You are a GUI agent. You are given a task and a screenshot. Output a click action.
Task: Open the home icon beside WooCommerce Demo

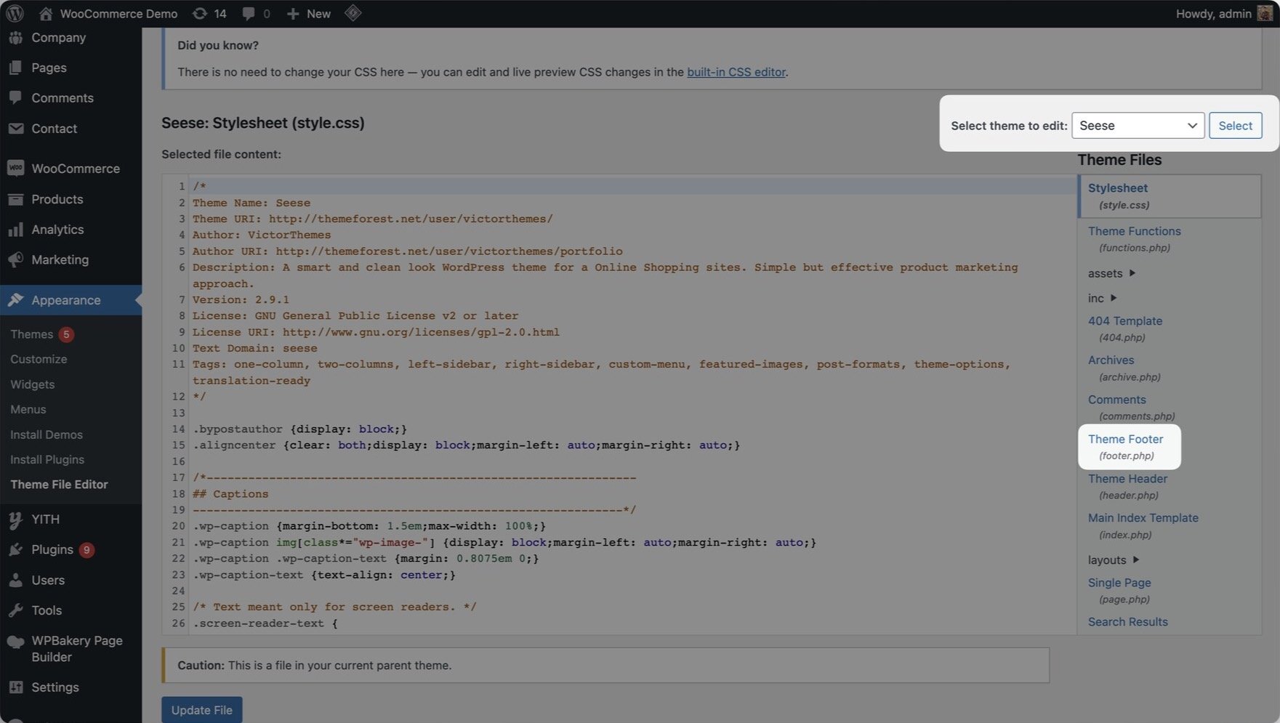45,13
